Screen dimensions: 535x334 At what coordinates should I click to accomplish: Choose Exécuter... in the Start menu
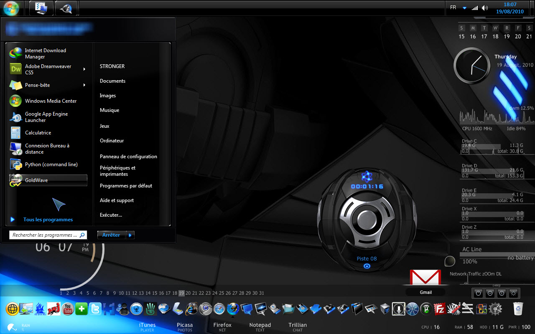[111, 215]
